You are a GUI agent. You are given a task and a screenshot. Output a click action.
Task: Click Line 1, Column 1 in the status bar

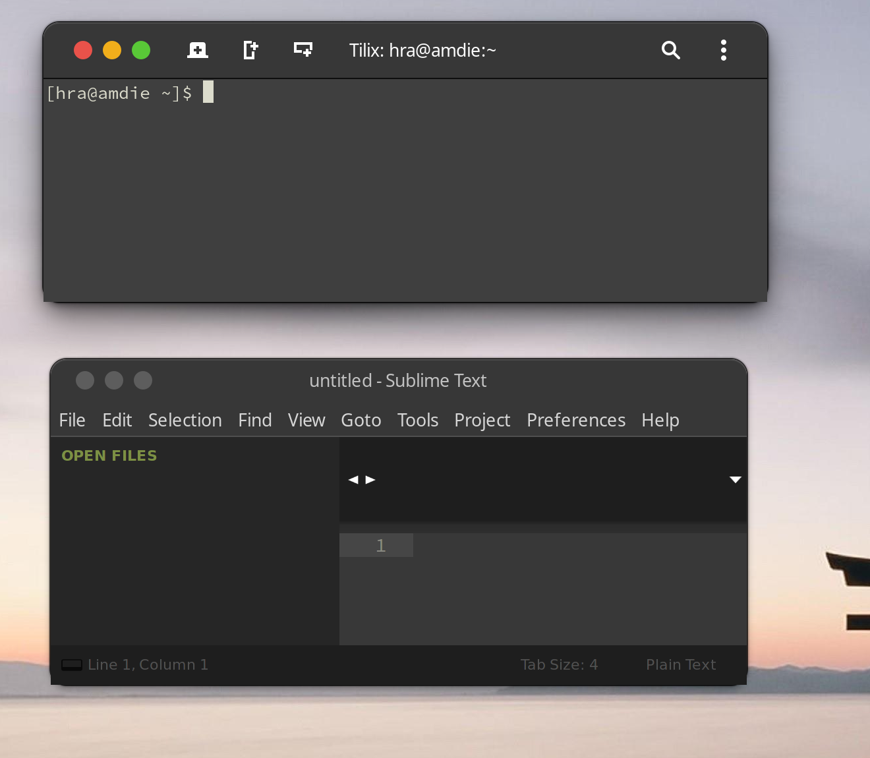[x=148, y=664]
